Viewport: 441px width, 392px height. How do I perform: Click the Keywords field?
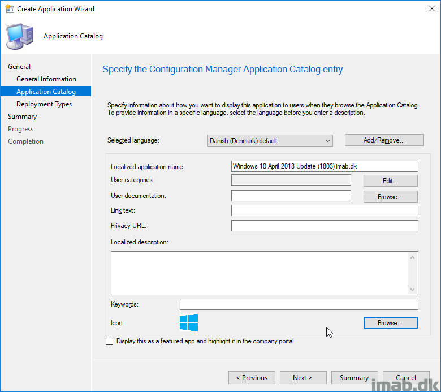[299, 304]
